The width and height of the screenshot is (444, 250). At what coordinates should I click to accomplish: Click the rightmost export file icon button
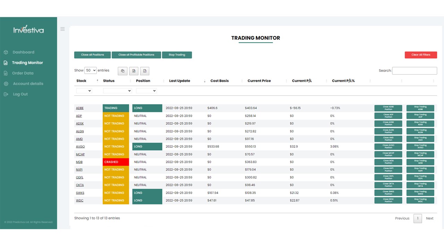click(x=145, y=71)
